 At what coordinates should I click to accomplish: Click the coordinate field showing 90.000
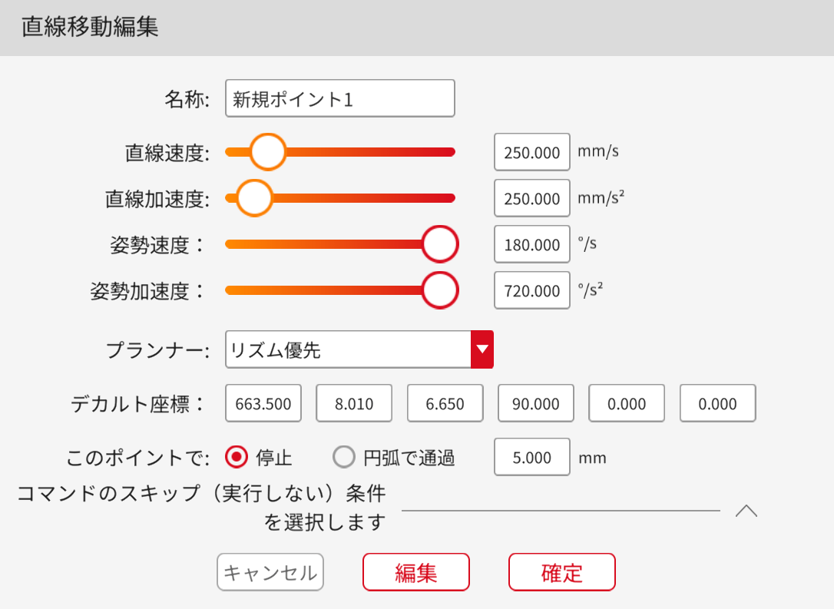click(x=535, y=404)
